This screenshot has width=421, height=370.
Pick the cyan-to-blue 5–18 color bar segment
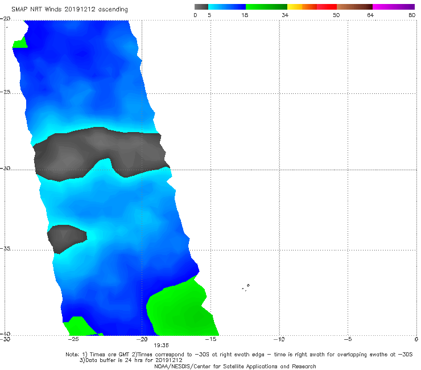[227, 7]
